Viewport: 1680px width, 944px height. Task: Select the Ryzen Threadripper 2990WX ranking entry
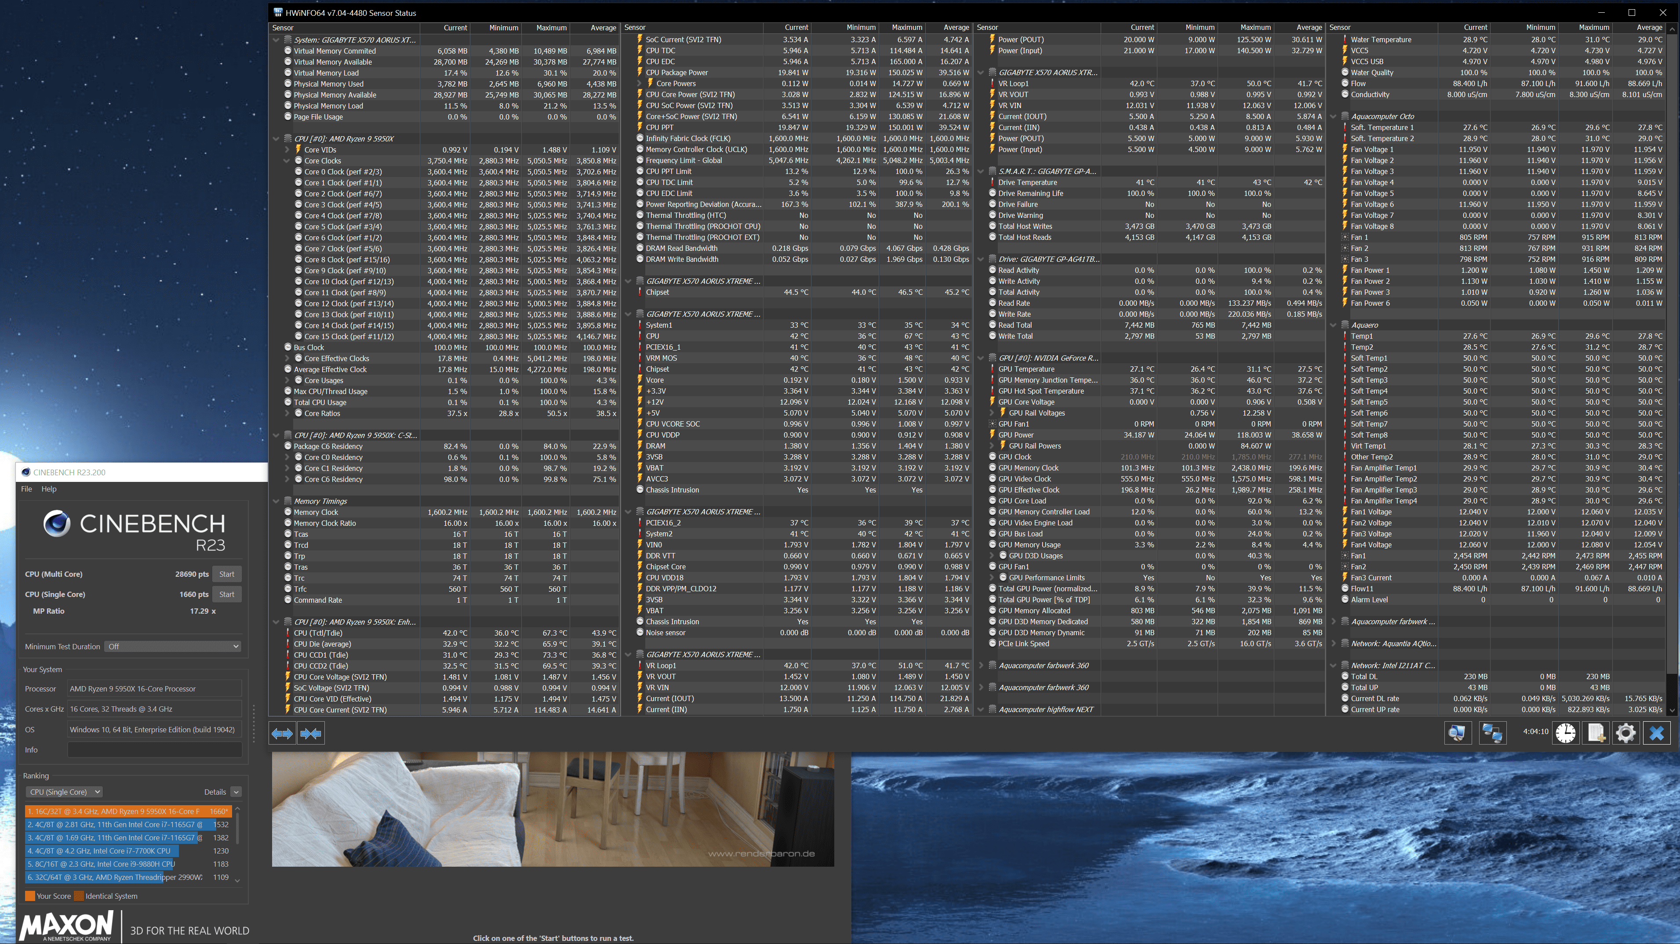pyautogui.click(x=128, y=877)
